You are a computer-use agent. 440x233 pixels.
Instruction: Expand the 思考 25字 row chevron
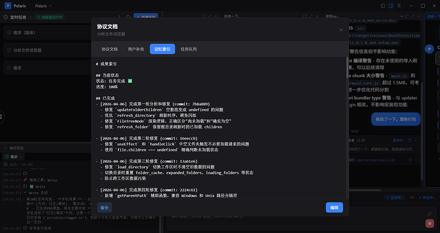pyautogui.click(x=416, y=140)
